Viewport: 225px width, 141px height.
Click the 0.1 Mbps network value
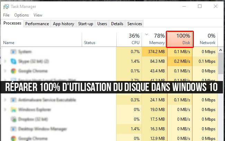[x=207, y=61]
